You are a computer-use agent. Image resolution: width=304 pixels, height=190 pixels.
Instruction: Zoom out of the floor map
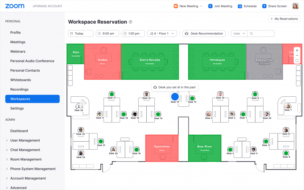pyautogui.click(x=297, y=55)
